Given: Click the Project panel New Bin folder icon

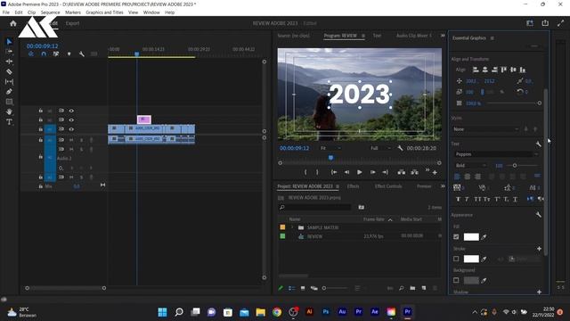Looking at the screenshot, I should pyautogui.click(x=412, y=288).
